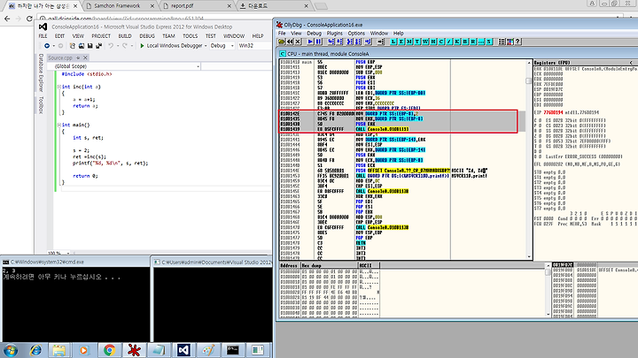Viewport: 638px width, 358px height.
Task: Open Database Explorer side tab
Action: pyautogui.click(x=41, y=72)
